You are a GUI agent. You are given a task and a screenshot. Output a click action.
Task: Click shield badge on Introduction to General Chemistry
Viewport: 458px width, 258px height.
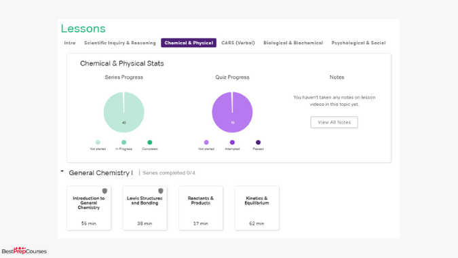point(104,191)
